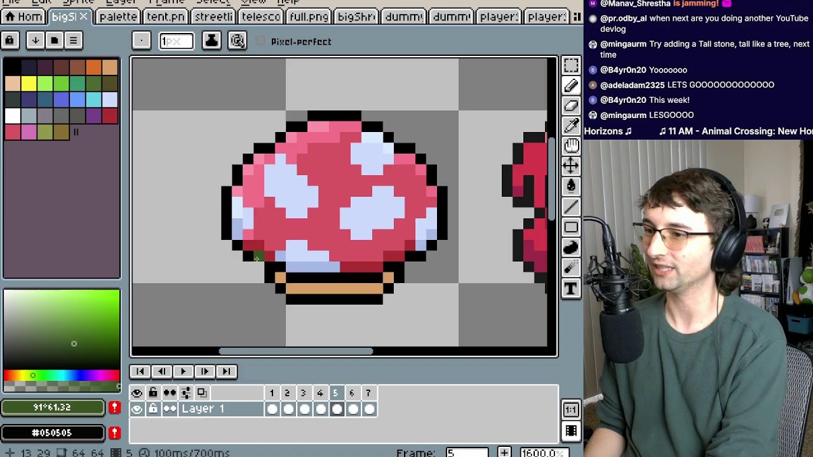Click the canvas horizontal scrollbar

click(296, 351)
